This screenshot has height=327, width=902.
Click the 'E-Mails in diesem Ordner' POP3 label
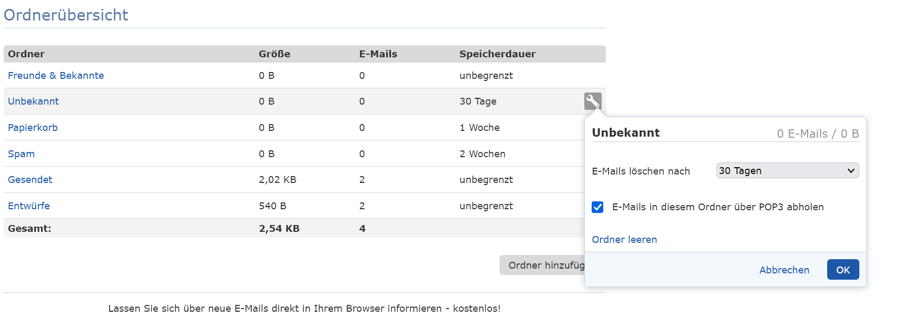[x=718, y=207]
